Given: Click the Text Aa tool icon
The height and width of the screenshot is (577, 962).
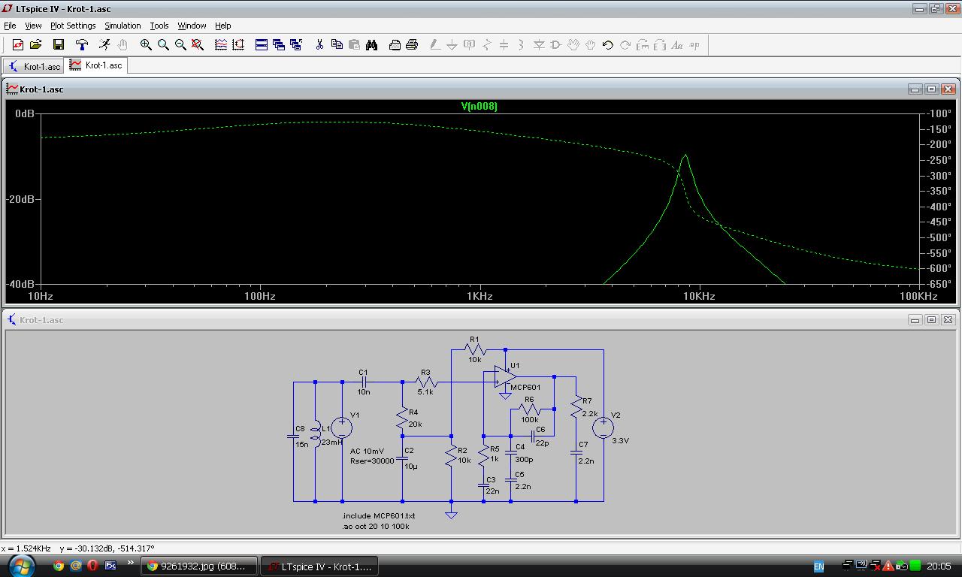Looking at the screenshot, I should pyautogui.click(x=677, y=45).
